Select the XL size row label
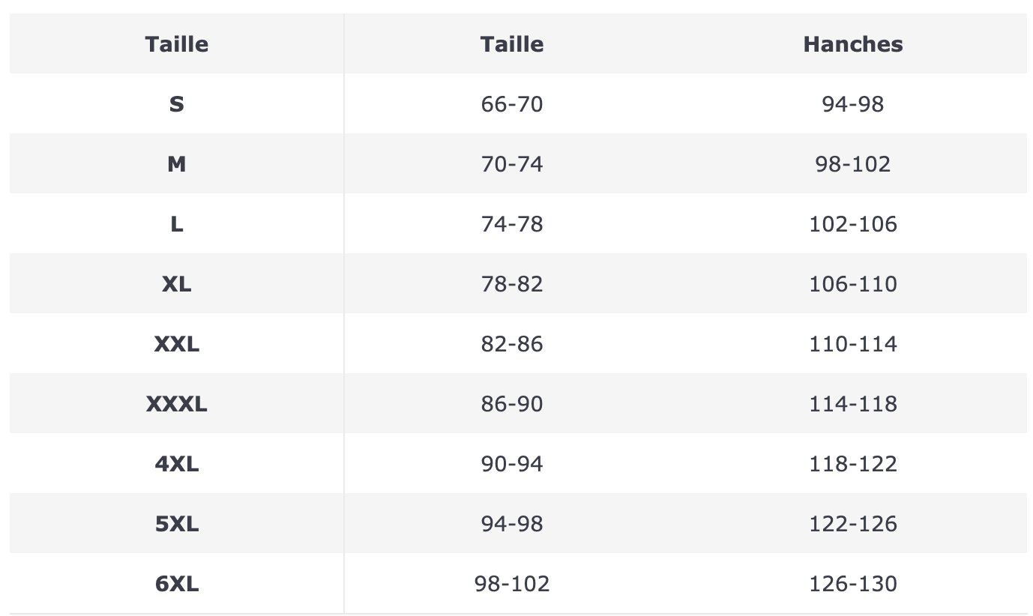The height and width of the screenshot is (616, 1033). 176,284
